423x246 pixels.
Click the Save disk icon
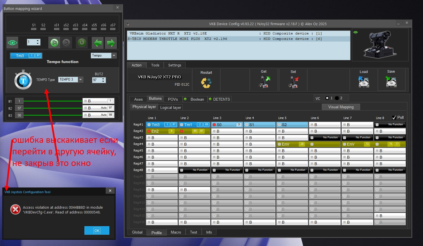coord(391,82)
